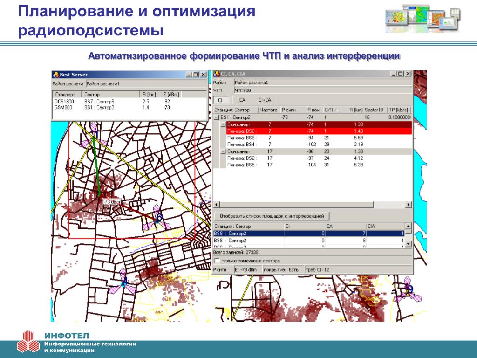Close the Best Server window
The width and height of the screenshot is (477, 358).
tap(203, 75)
